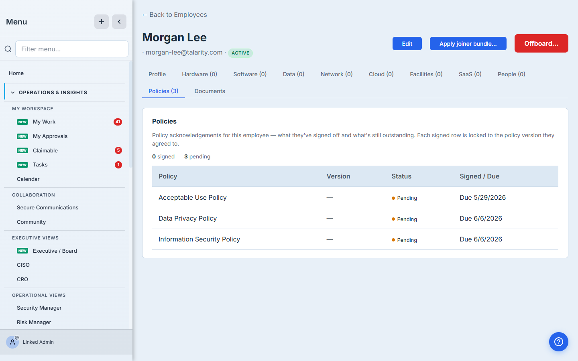This screenshot has width=578, height=361.
Task: Click the NEW badge beside Executive / Board
Action: [x=22, y=251]
